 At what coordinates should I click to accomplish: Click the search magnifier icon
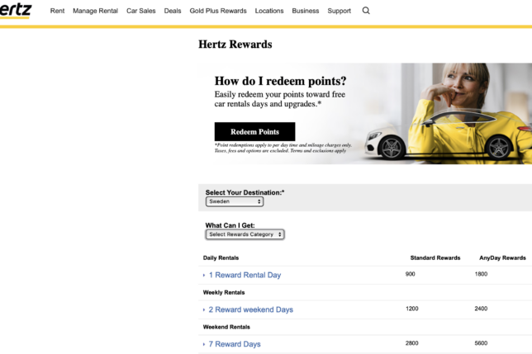(x=366, y=11)
